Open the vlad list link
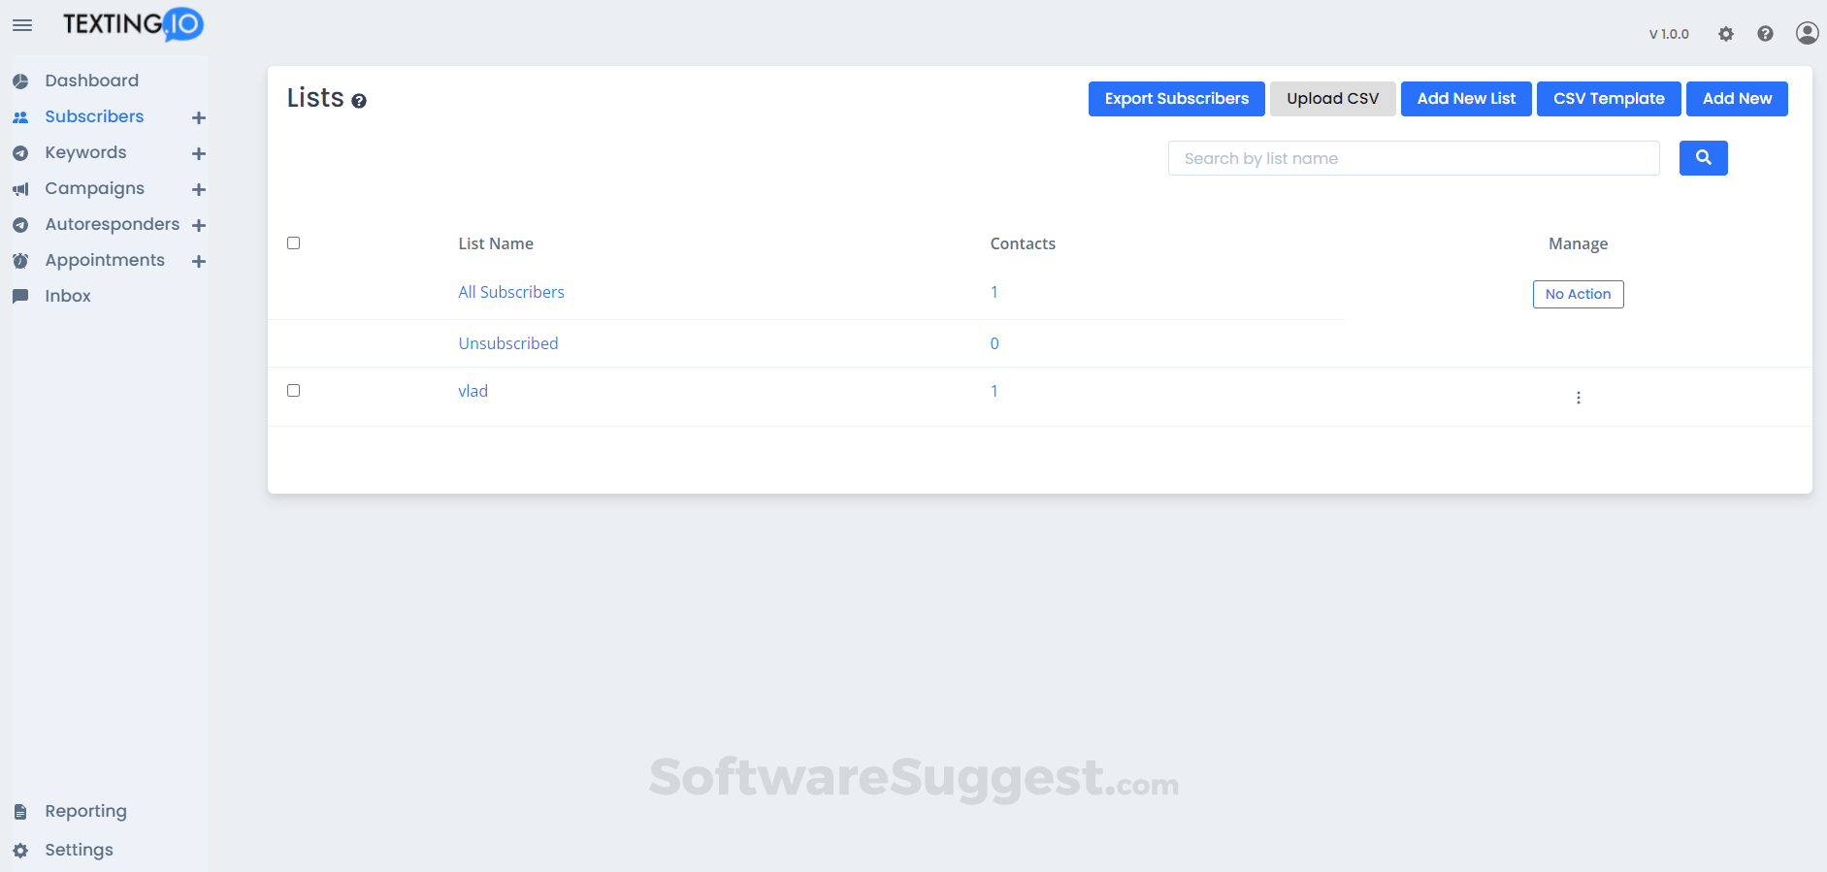Viewport: 1827px width, 872px height. 473,391
